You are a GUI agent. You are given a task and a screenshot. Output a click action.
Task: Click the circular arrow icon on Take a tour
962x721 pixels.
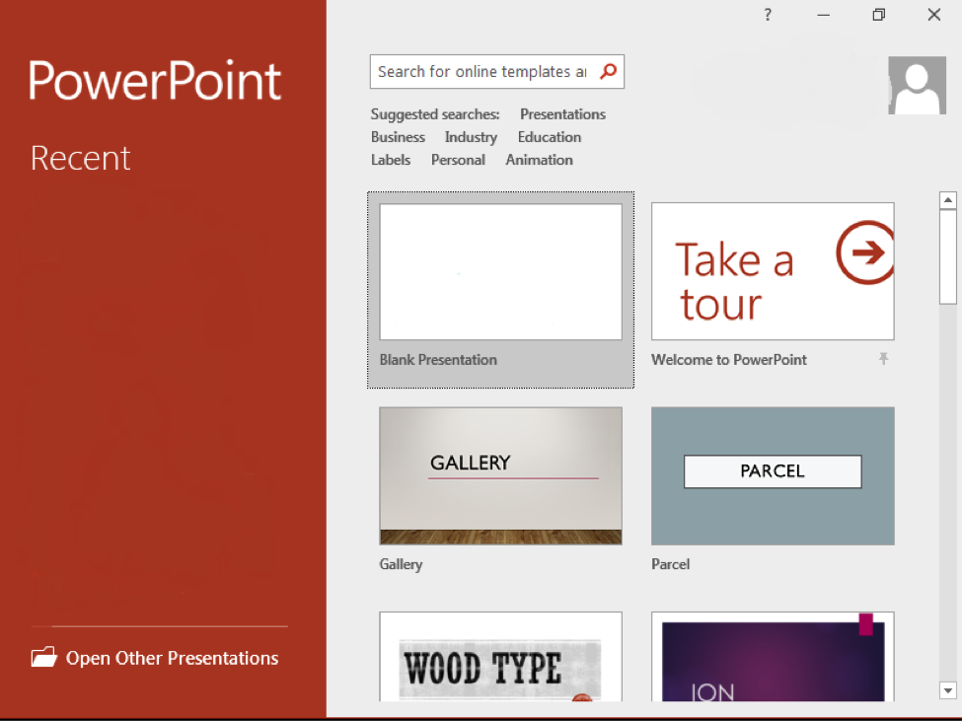(865, 253)
